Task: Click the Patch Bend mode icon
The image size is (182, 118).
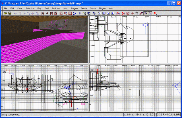Action: point(137,13)
